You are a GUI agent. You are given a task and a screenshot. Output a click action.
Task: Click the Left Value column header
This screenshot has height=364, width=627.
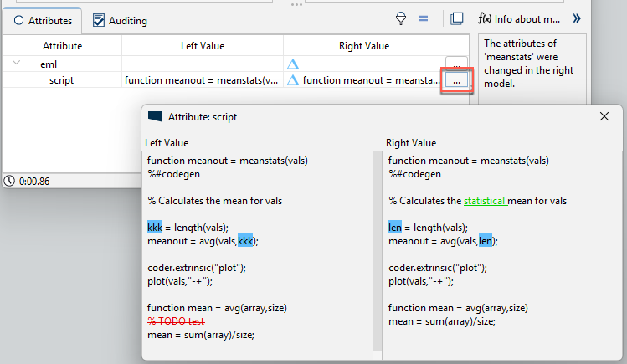pos(203,46)
